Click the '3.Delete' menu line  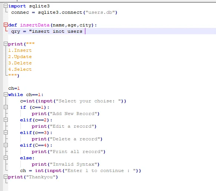coord(20,63)
